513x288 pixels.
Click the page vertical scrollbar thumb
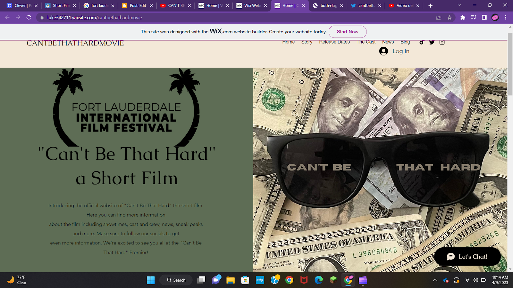click(510, 64)
